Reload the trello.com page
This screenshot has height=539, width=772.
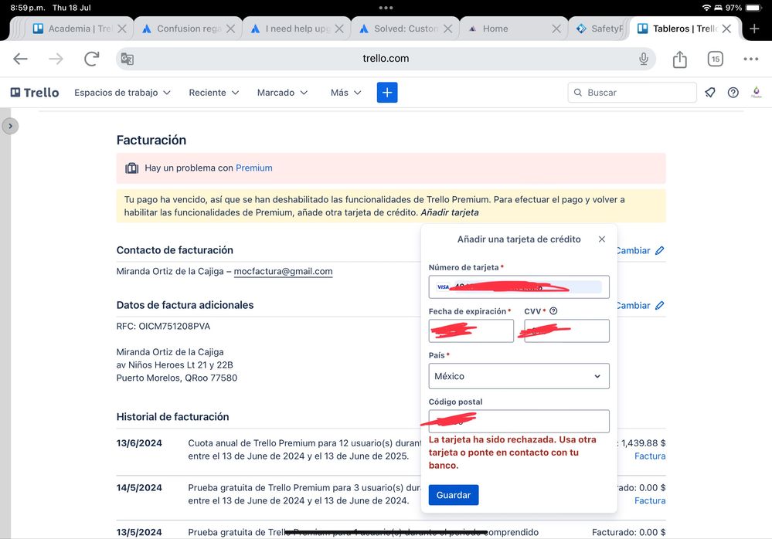(92, 59)
